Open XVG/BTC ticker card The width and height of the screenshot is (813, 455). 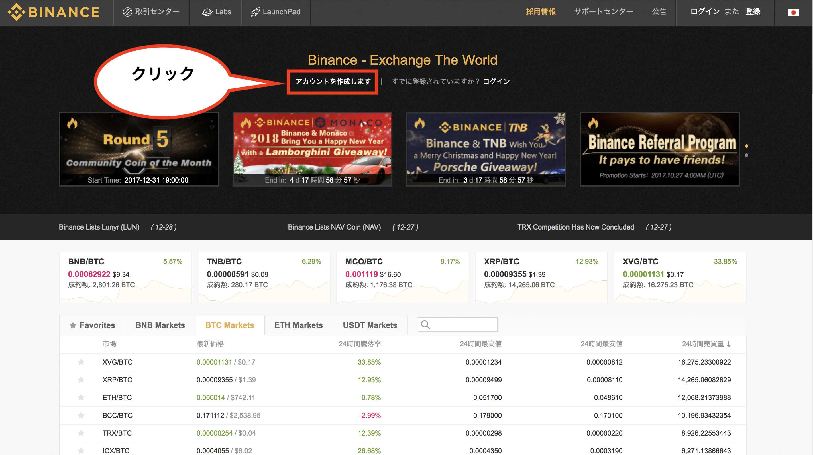click(x=680, y=278)
